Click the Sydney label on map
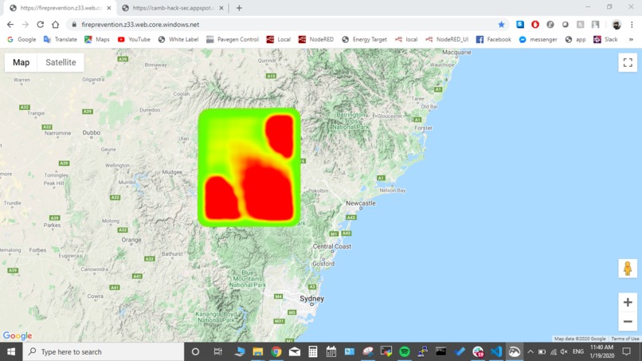This screenshot has width=642, height=361. pos(311,299)
